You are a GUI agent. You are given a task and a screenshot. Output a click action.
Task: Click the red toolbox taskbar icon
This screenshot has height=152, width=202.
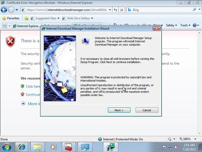[68, 147]
